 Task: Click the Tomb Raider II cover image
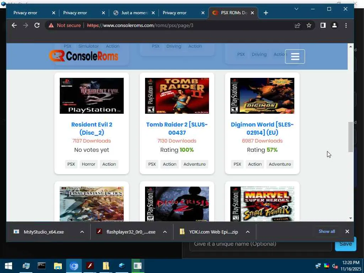click(x=177, y=96)
